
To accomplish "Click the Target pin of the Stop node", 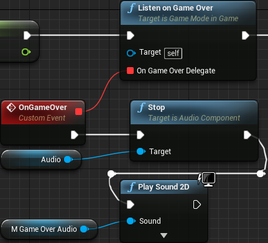I will (x=141, y=152).
